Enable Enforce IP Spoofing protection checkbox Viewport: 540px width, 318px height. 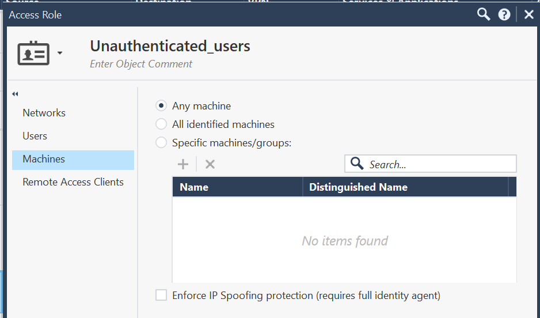click(x=162, y=296)
